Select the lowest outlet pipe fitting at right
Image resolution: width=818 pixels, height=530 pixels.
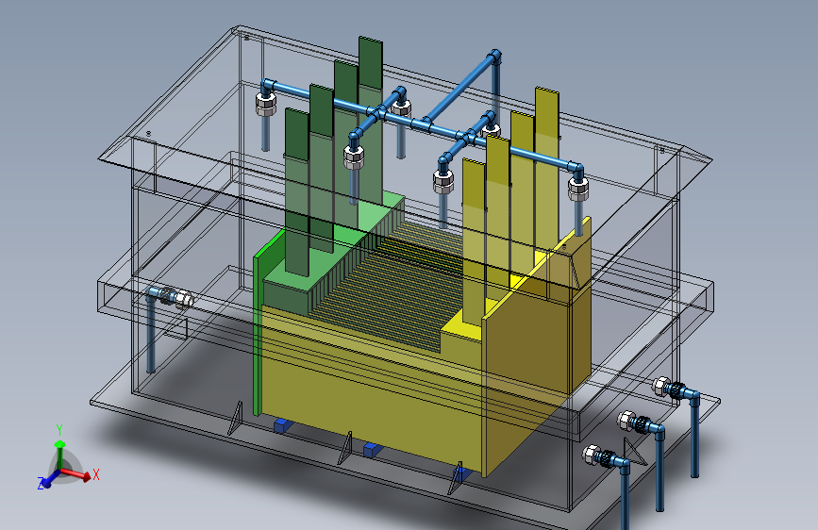click(605, 457)
